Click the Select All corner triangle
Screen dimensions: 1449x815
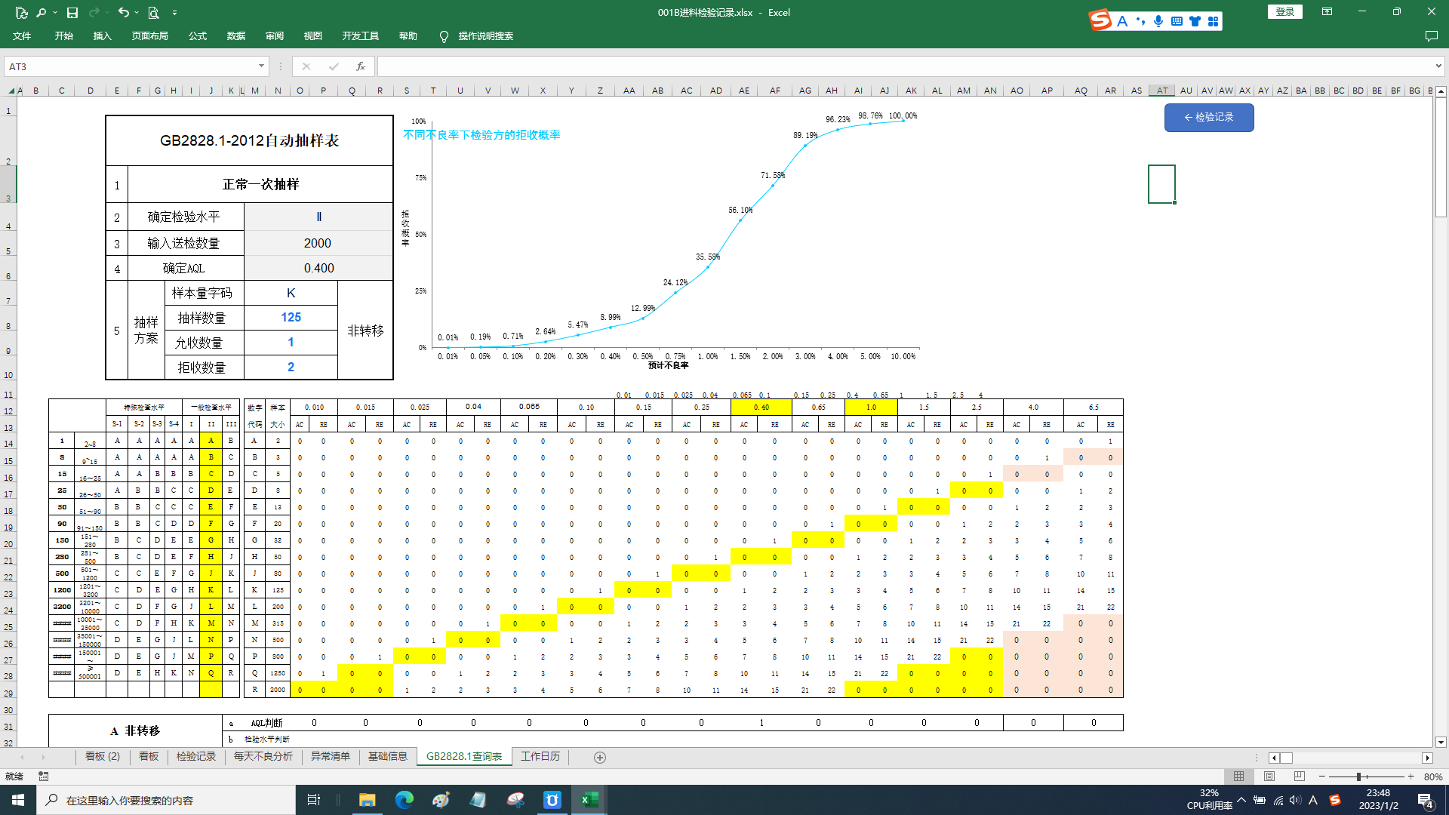pos(11,91)
